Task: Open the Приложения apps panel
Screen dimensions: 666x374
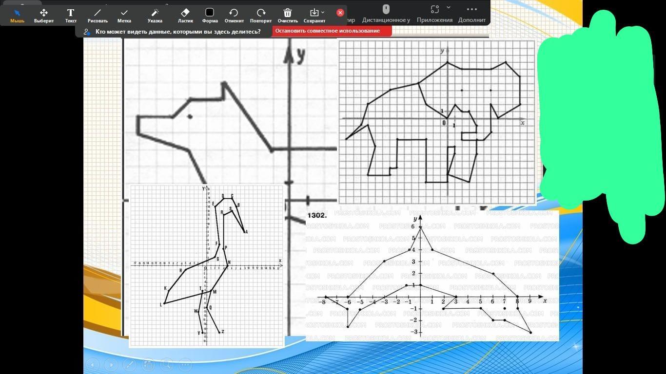Action: tap(434, 14)
